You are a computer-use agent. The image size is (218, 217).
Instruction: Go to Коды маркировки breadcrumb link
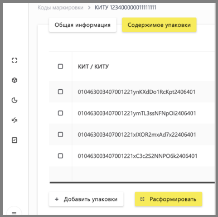pos(60,8)
